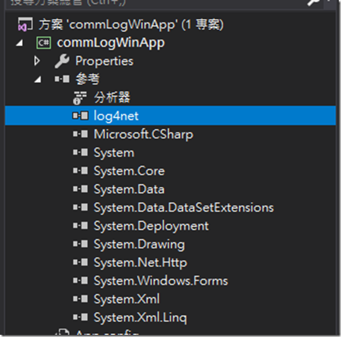Click the analyzer icon beside 分析器

pos(80,98)
